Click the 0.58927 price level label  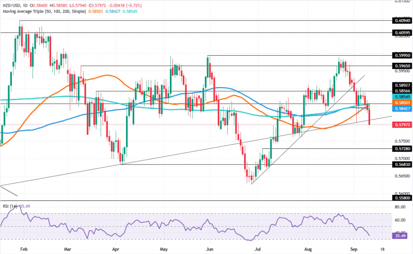point(402,86)
